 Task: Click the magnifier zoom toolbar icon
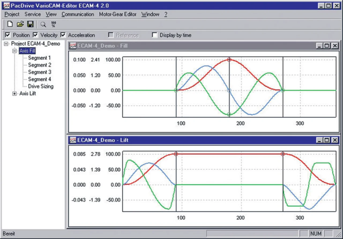[43, 25]
